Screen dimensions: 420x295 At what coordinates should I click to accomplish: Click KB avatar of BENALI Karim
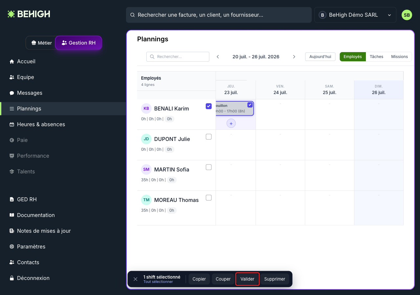click(x=146, y=108)
